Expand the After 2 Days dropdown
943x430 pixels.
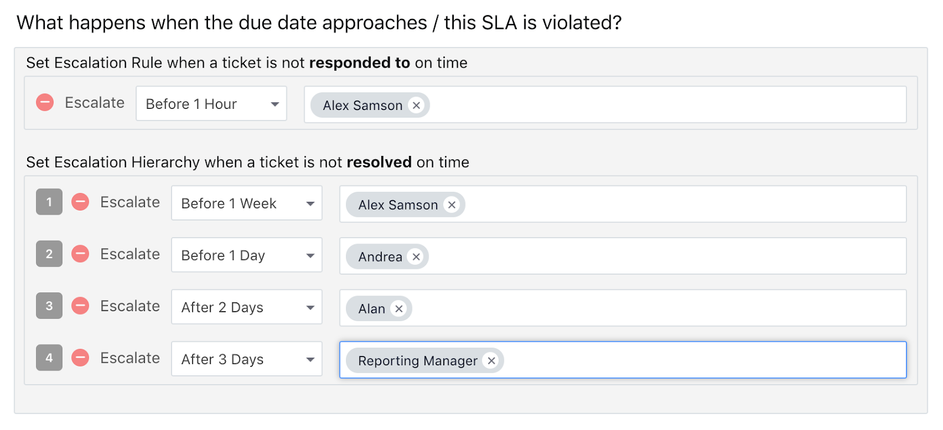point(246,307)
